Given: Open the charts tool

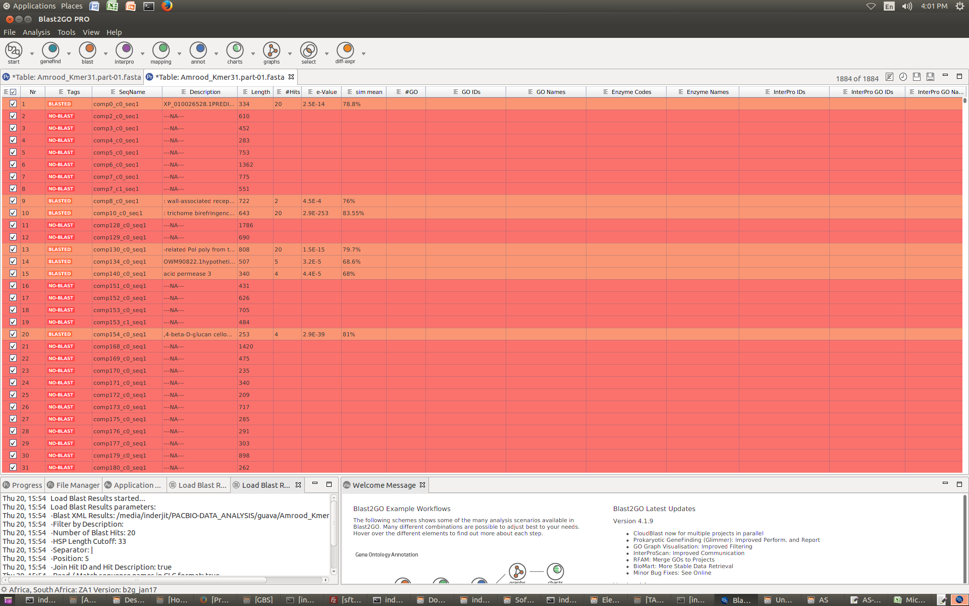Looking at the screenshot, I should click(235, 51).
